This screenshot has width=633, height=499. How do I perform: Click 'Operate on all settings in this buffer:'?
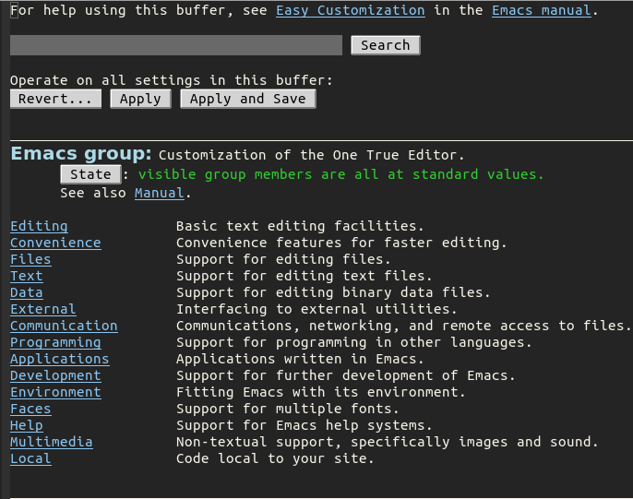pyautogui.click(x=172, y=80)
